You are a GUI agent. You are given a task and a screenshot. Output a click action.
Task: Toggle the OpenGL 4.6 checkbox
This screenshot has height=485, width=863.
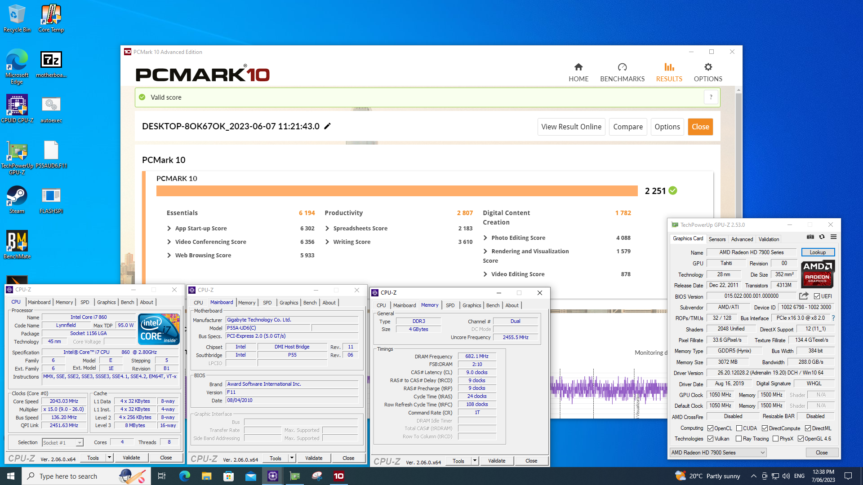(x=801, y=439)
